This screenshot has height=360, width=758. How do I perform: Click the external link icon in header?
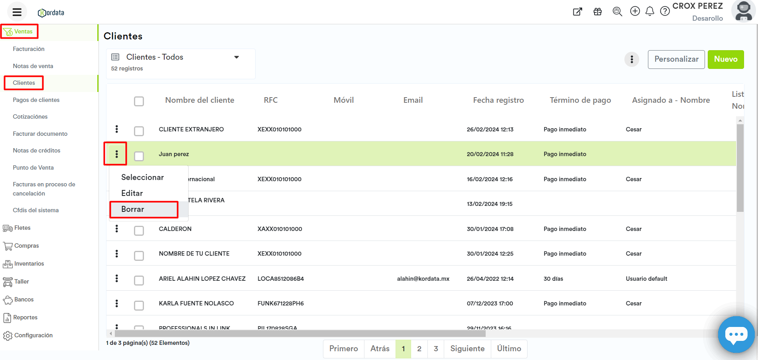pos(577,12)
